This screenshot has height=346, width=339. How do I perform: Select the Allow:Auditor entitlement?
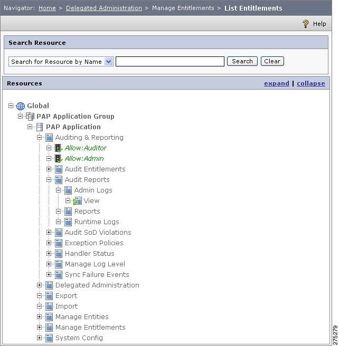(x=86, y=148)
